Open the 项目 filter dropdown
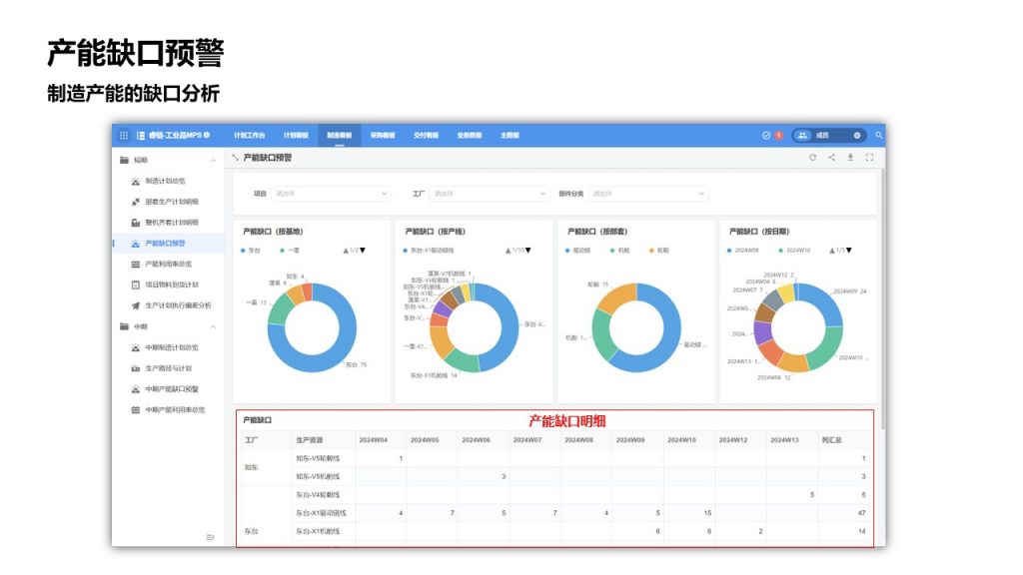This screenshot has width=1023, height=575. pos(330,194)
